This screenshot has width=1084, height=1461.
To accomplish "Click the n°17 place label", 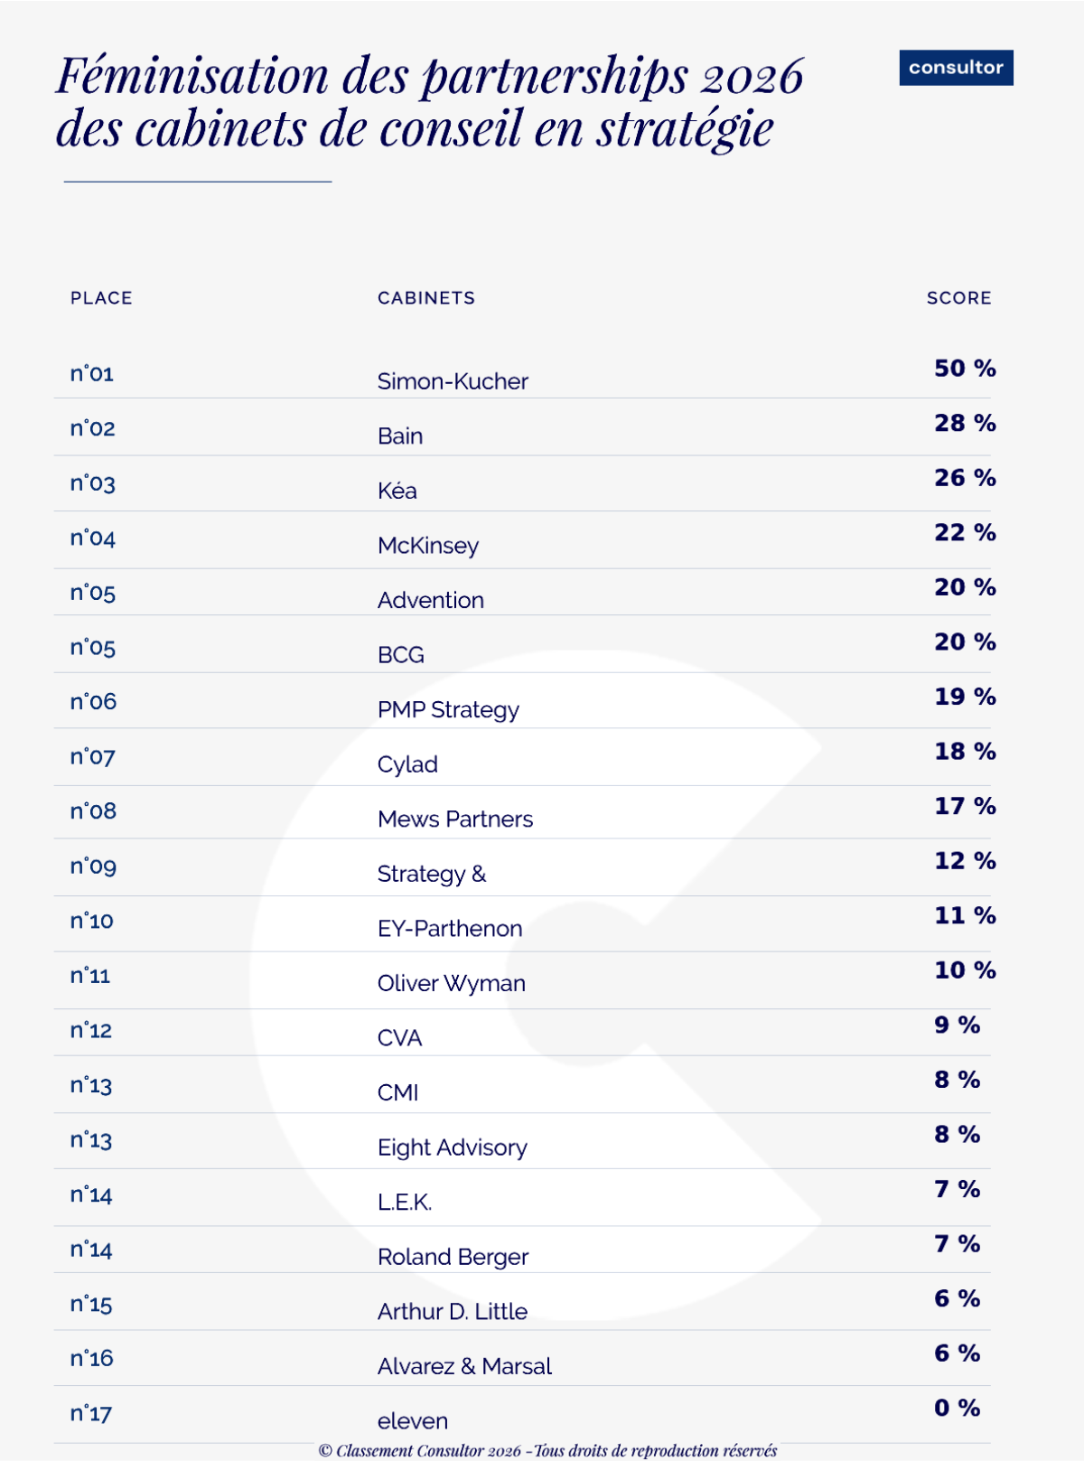I will coord(91,1413).
